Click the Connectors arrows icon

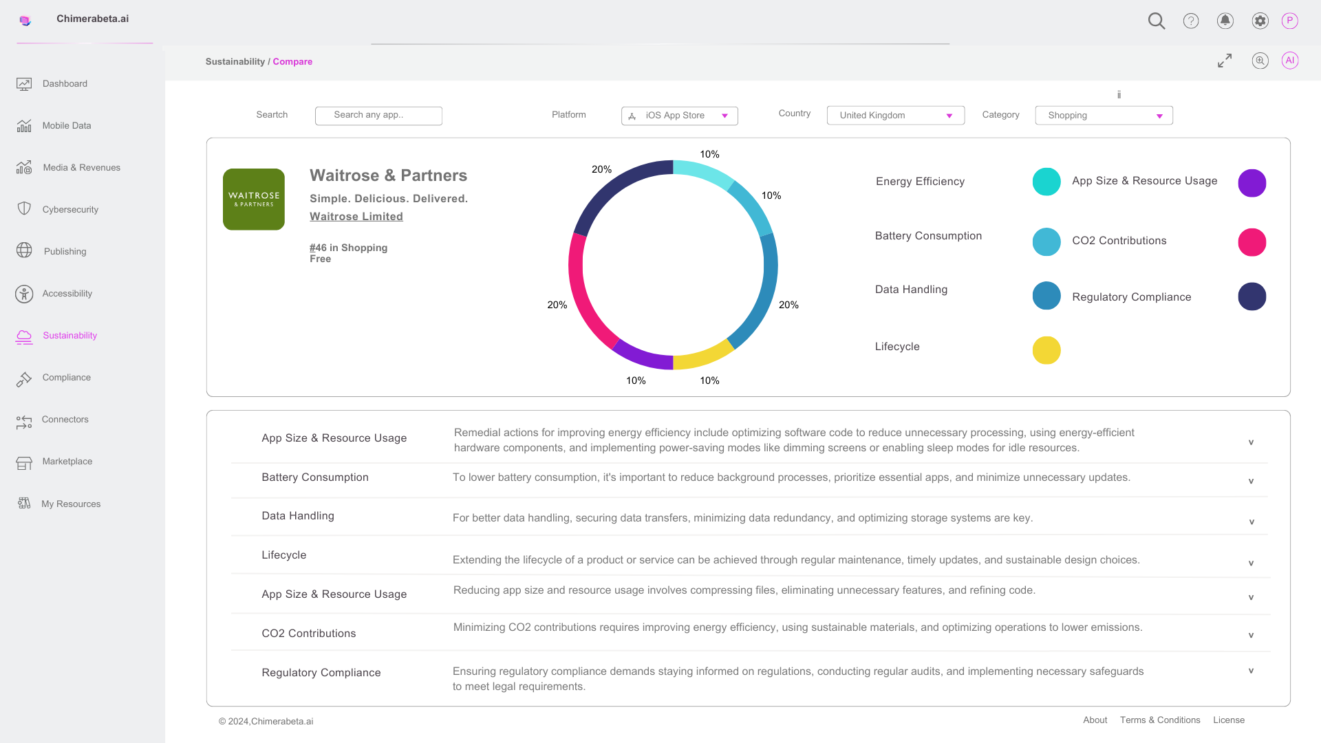coord(24,422)
